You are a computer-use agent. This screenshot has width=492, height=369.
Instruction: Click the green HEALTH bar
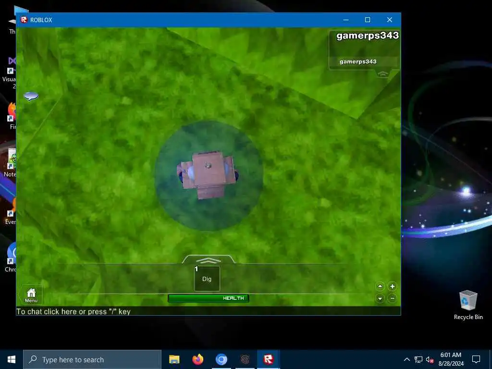(209, 298)
